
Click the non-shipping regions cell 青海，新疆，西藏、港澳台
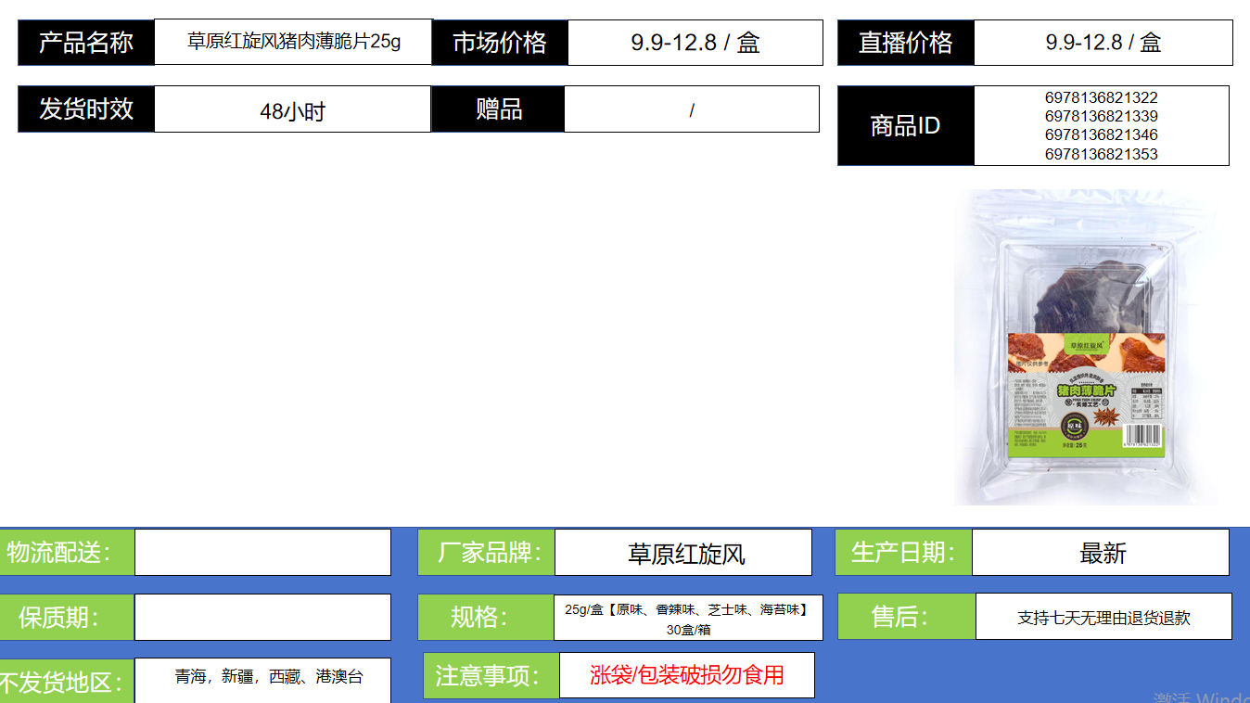268,677
